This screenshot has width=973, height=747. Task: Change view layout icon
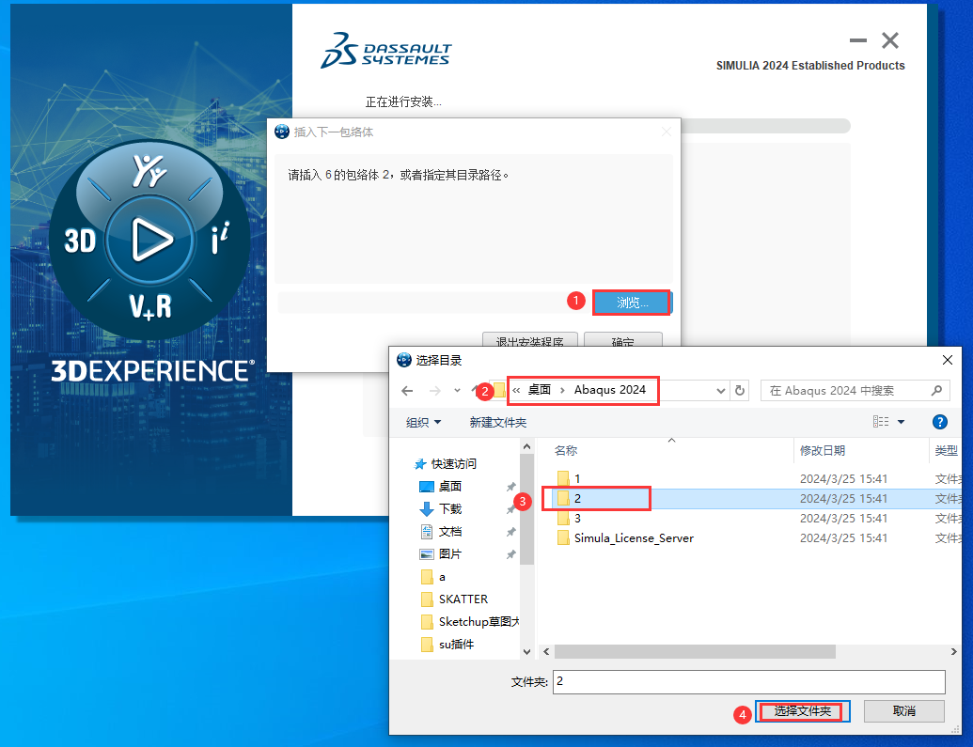[881, 422]
